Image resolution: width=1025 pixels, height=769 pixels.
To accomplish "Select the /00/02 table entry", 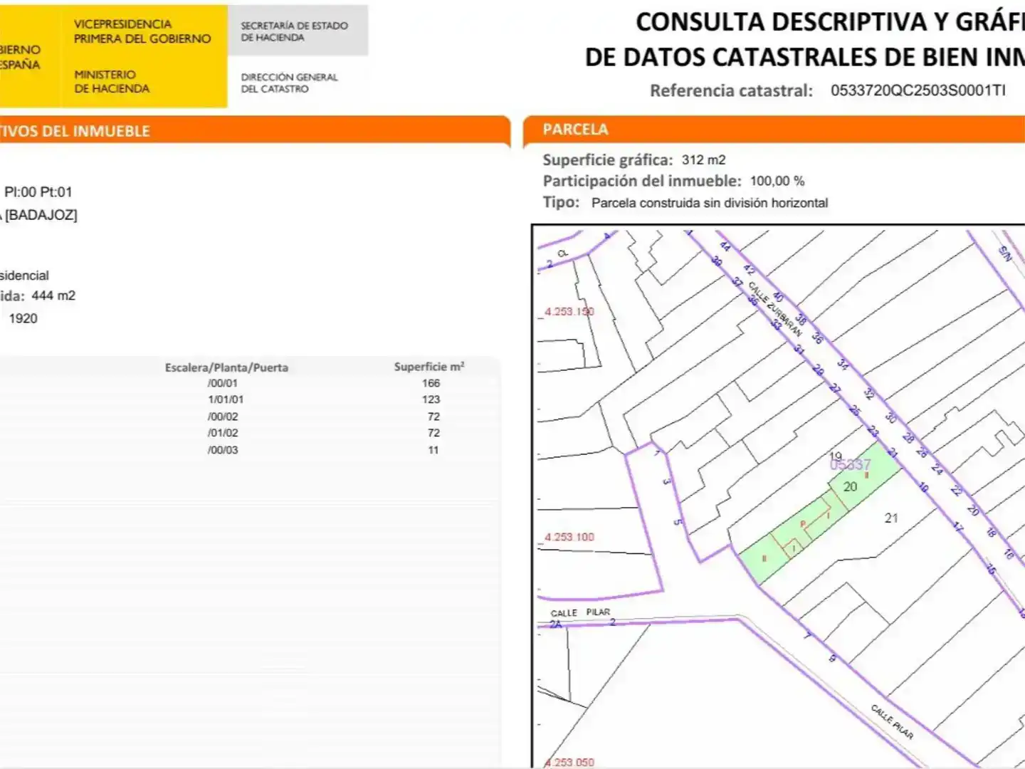I will click(x=223, y=417).
